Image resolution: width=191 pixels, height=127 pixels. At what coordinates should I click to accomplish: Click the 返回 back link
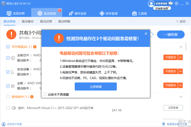[181, 21]
